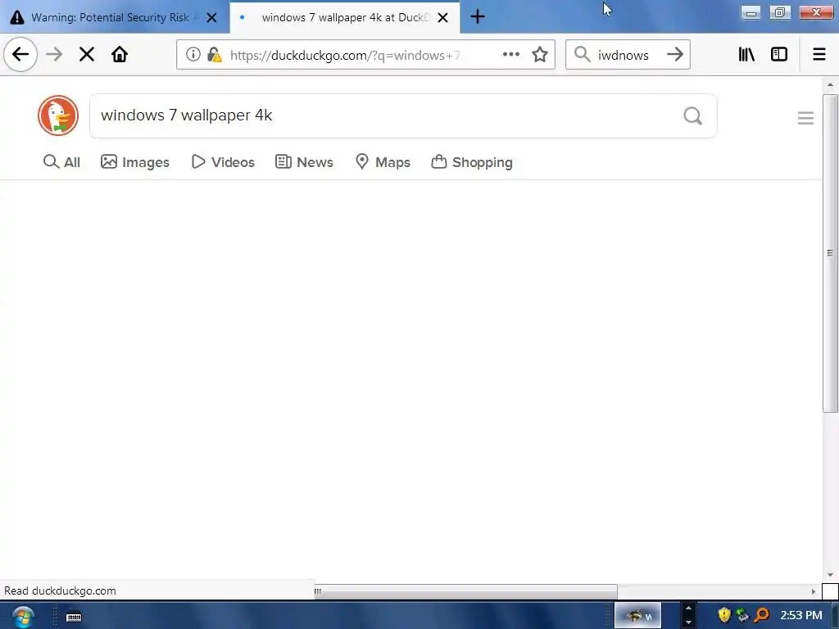Click the 'iwdnows' browser search field

627,55
